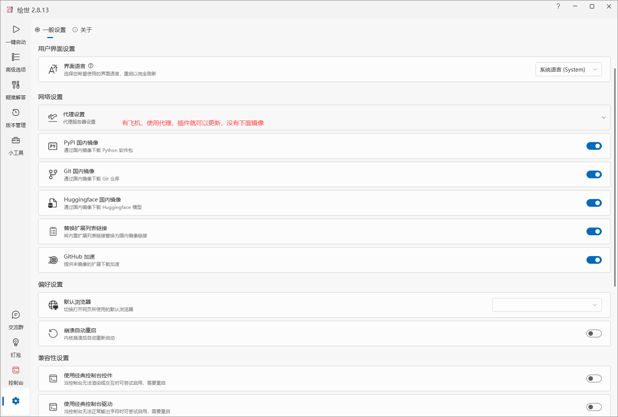The image size is (618, 417).
Task: Open the 交流群 chat group
Action: [16, 320]
